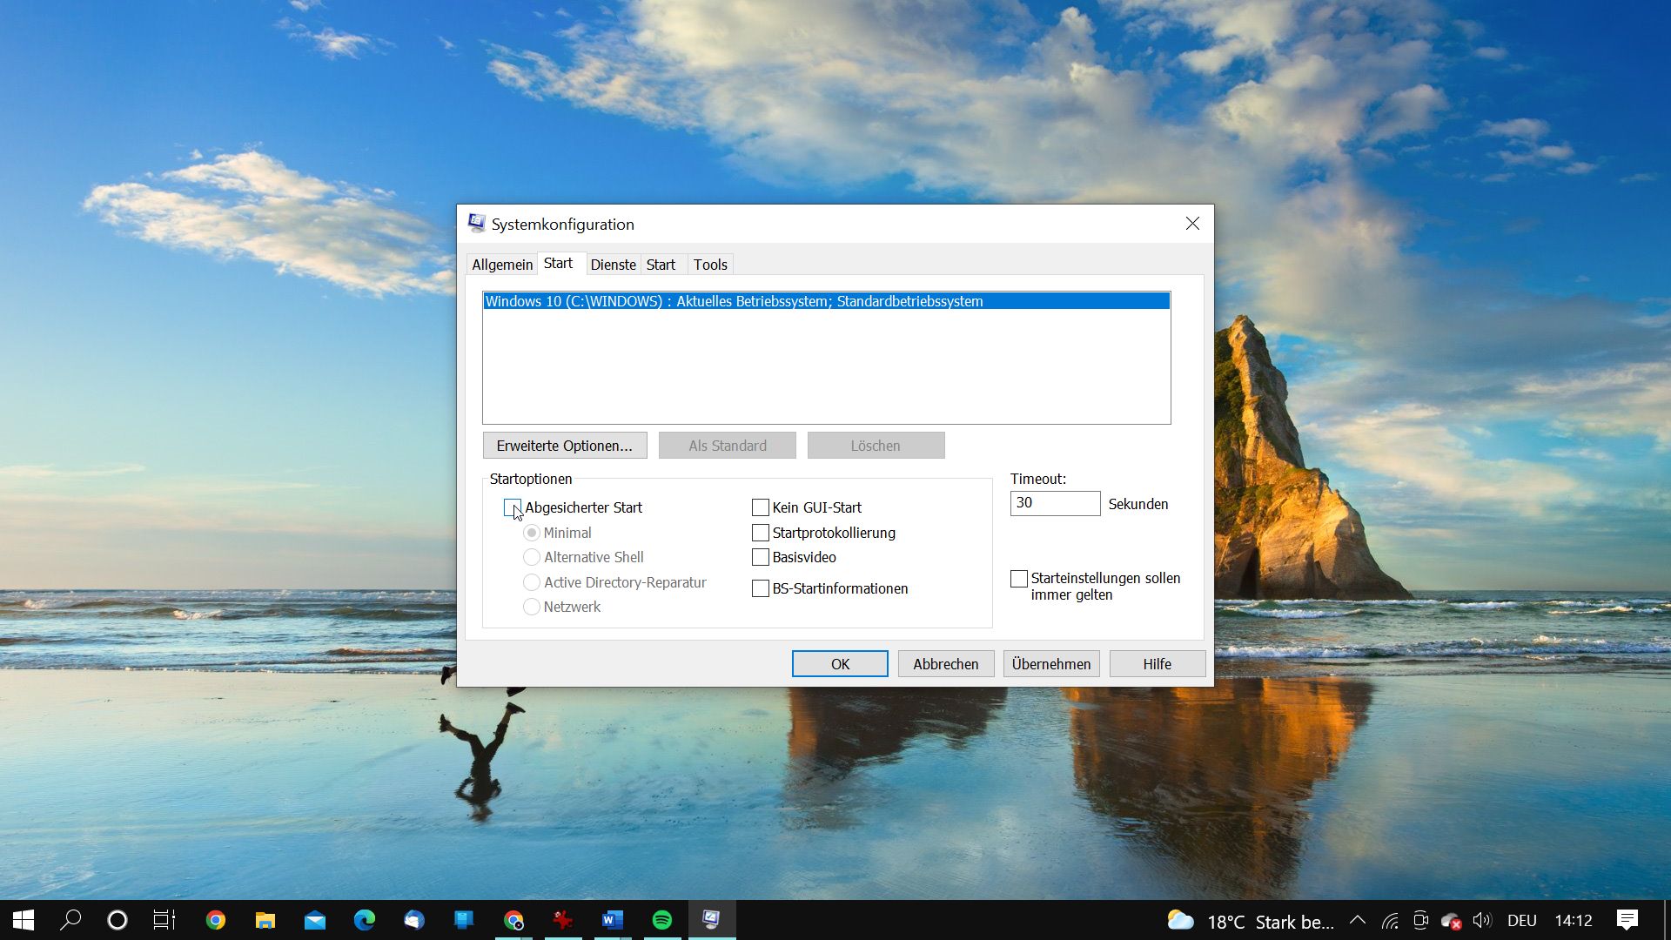The width and height of the screenshot is (1671, 940).
Task: Select the Systemkonfiguration taskbar icon
Action: (x=712, y=920)
